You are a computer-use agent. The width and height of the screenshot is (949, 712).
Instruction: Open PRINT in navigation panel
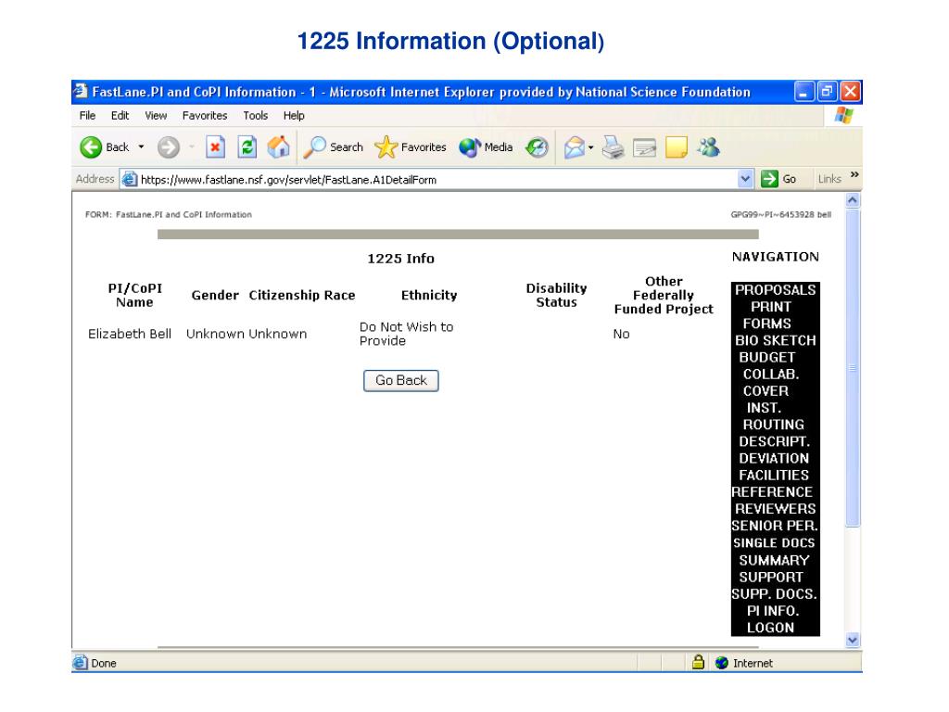point(770,307)
